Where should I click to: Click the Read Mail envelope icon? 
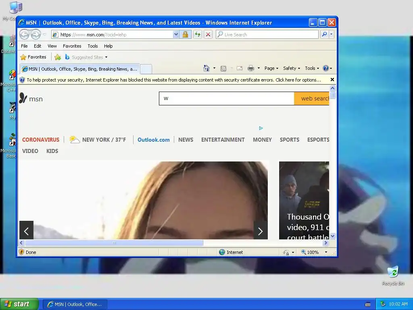(240, 68)
